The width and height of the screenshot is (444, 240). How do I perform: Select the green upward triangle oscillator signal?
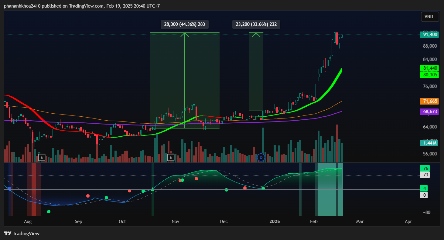tap(152, 190)
